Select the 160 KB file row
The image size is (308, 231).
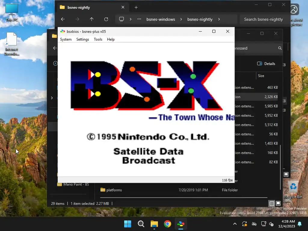click(x=256, y=153)
